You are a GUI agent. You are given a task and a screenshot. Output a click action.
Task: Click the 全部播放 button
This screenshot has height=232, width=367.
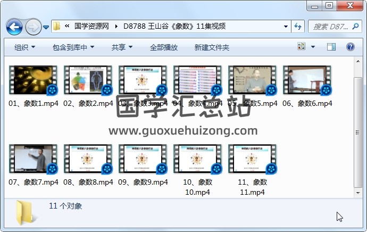click(164, 47)
